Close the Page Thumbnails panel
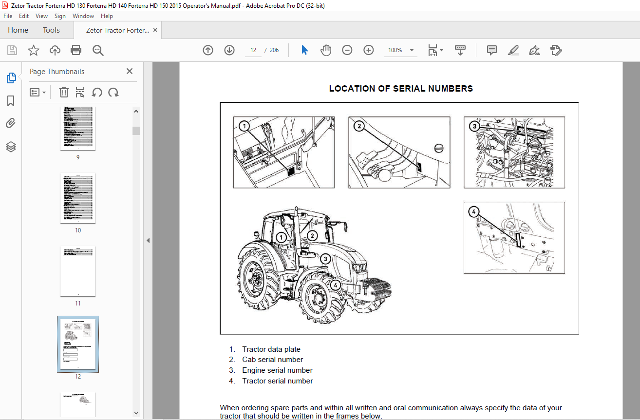 click(130, 71)
